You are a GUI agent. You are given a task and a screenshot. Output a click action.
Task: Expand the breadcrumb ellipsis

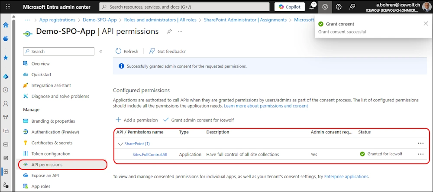28,20
